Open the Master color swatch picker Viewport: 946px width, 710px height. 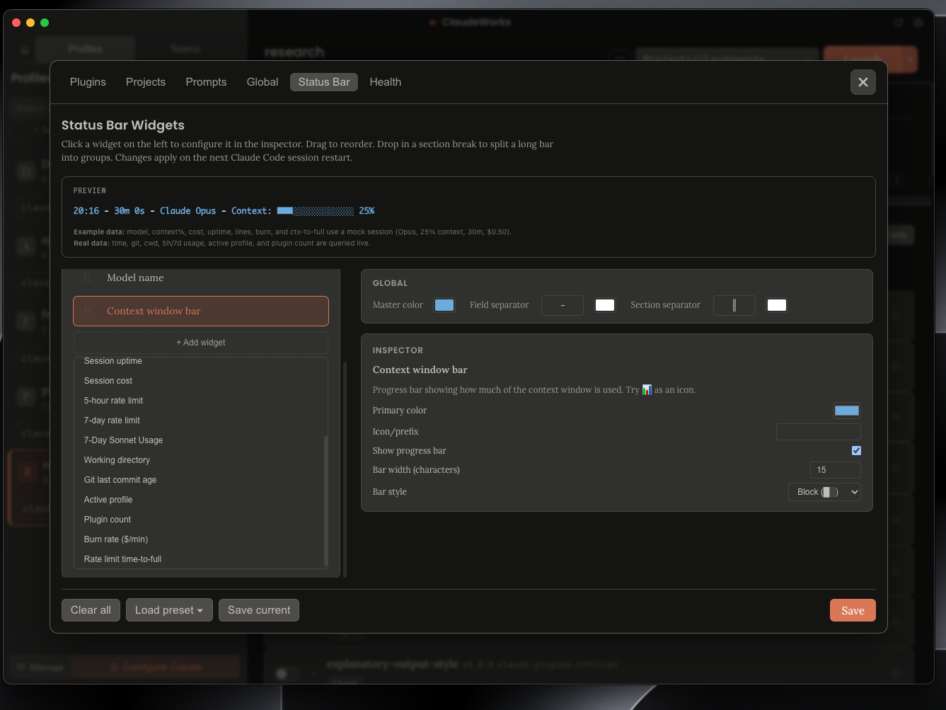point(444,304)
